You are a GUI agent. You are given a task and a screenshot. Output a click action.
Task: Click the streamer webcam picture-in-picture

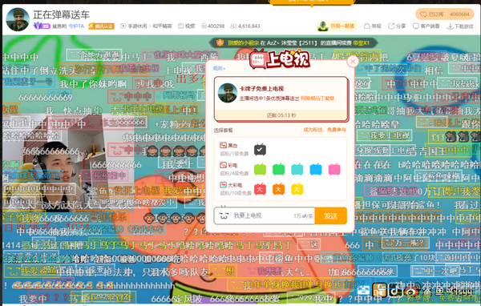tap(67, 163)
